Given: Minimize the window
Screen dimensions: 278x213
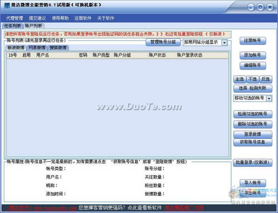Looking at the screenshot, I should coord(251,7).
